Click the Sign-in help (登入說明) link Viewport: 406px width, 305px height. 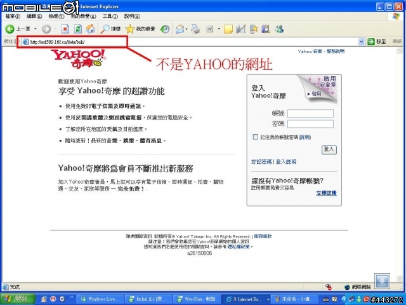click(x=286, y=161)
